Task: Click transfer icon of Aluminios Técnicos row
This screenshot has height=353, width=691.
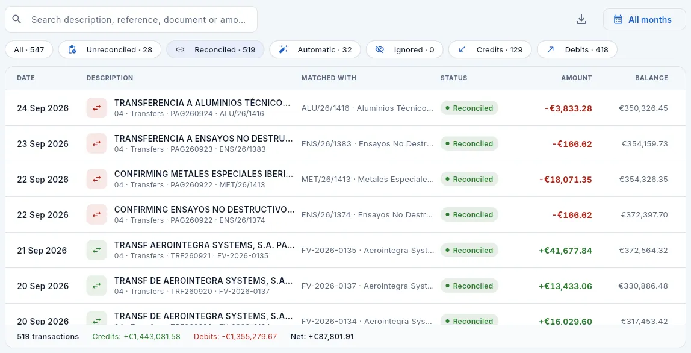Action: (96, 108)
